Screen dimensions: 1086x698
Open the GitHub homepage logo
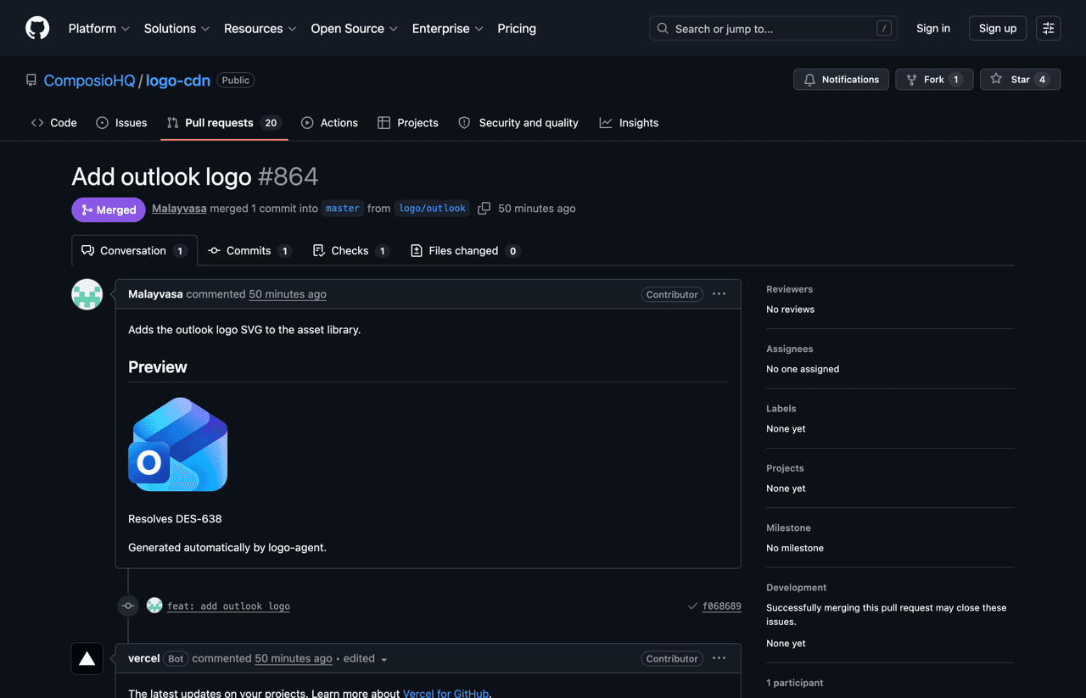37,28
